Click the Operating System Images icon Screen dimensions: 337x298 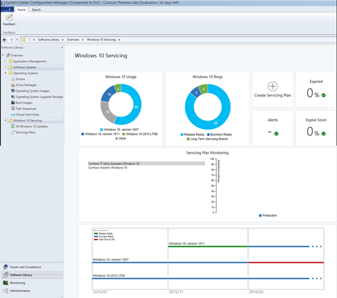(x=13, y=91)
